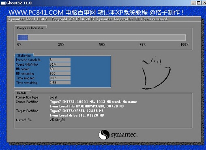
Task: Click the ghost mascot drawing
Action: (x=156, y=73)
